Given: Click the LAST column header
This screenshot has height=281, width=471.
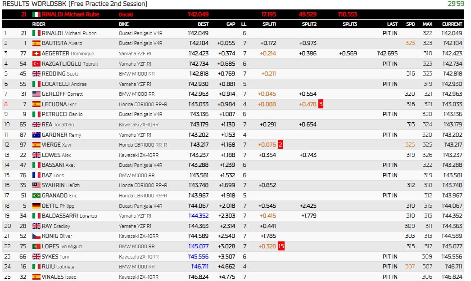Looking at the screenshot, I should click(392, 24).
